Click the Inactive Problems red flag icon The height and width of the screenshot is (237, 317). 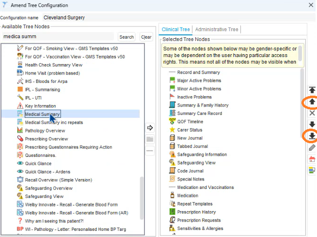coord(172,97)
